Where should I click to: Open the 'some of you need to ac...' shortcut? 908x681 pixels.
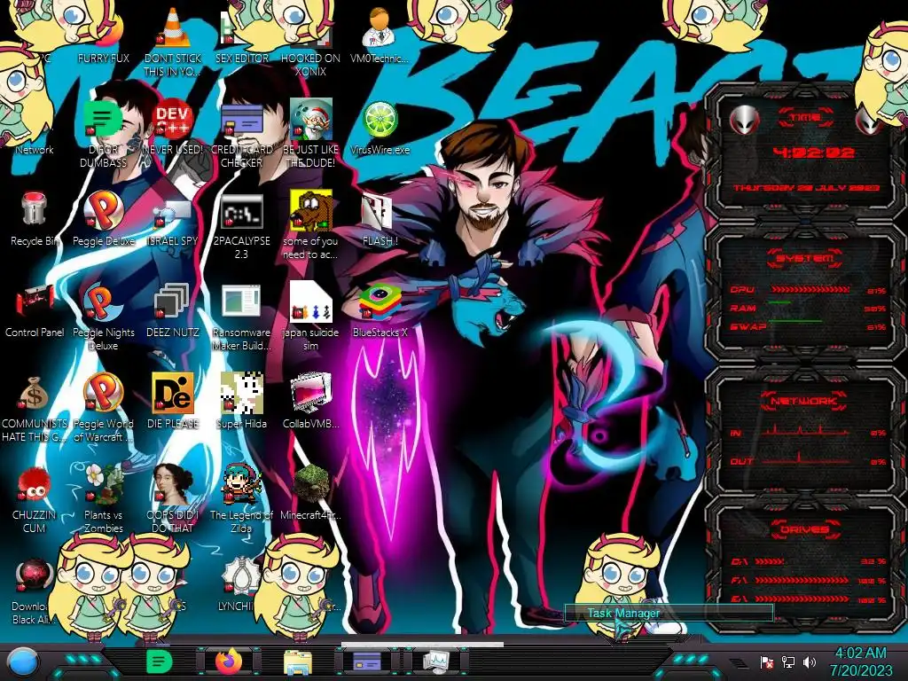310,226
